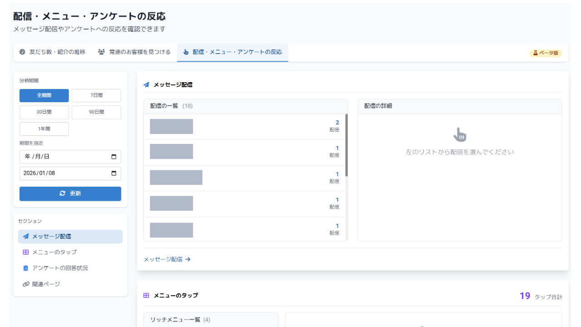Follow the メッセージ配信 arrow link
The height and width of the screenshot is (327, 581).
click(x=167, y=259)
